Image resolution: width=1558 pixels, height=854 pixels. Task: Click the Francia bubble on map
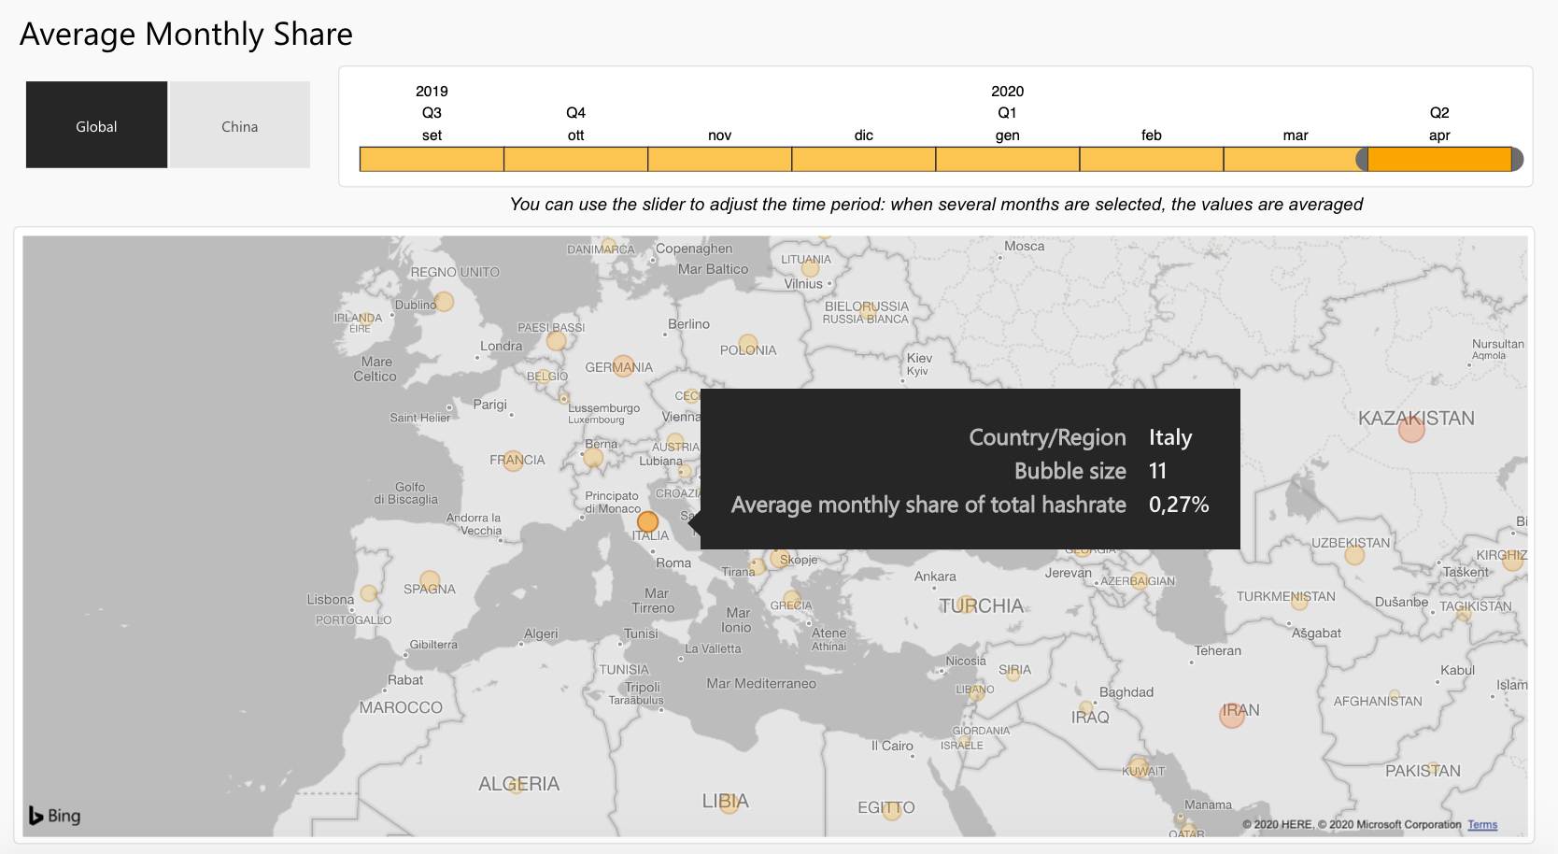[x=513, y=461]
